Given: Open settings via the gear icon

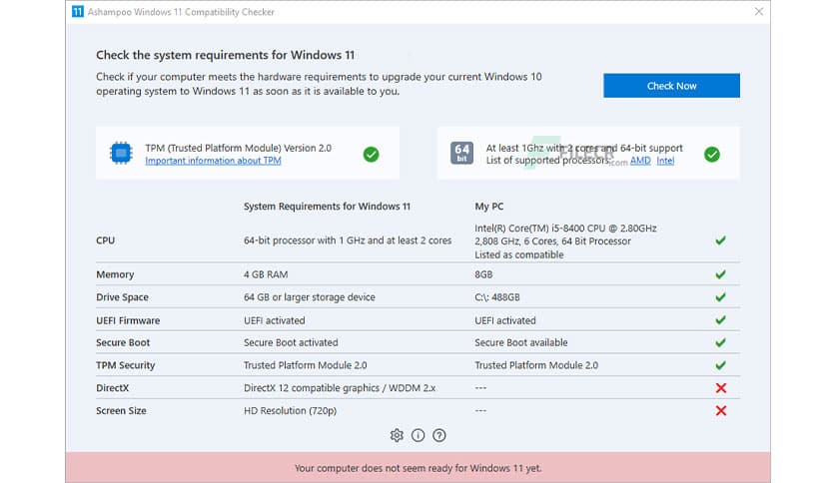Looking at the screenshot, I should click(x=397, y=436).
